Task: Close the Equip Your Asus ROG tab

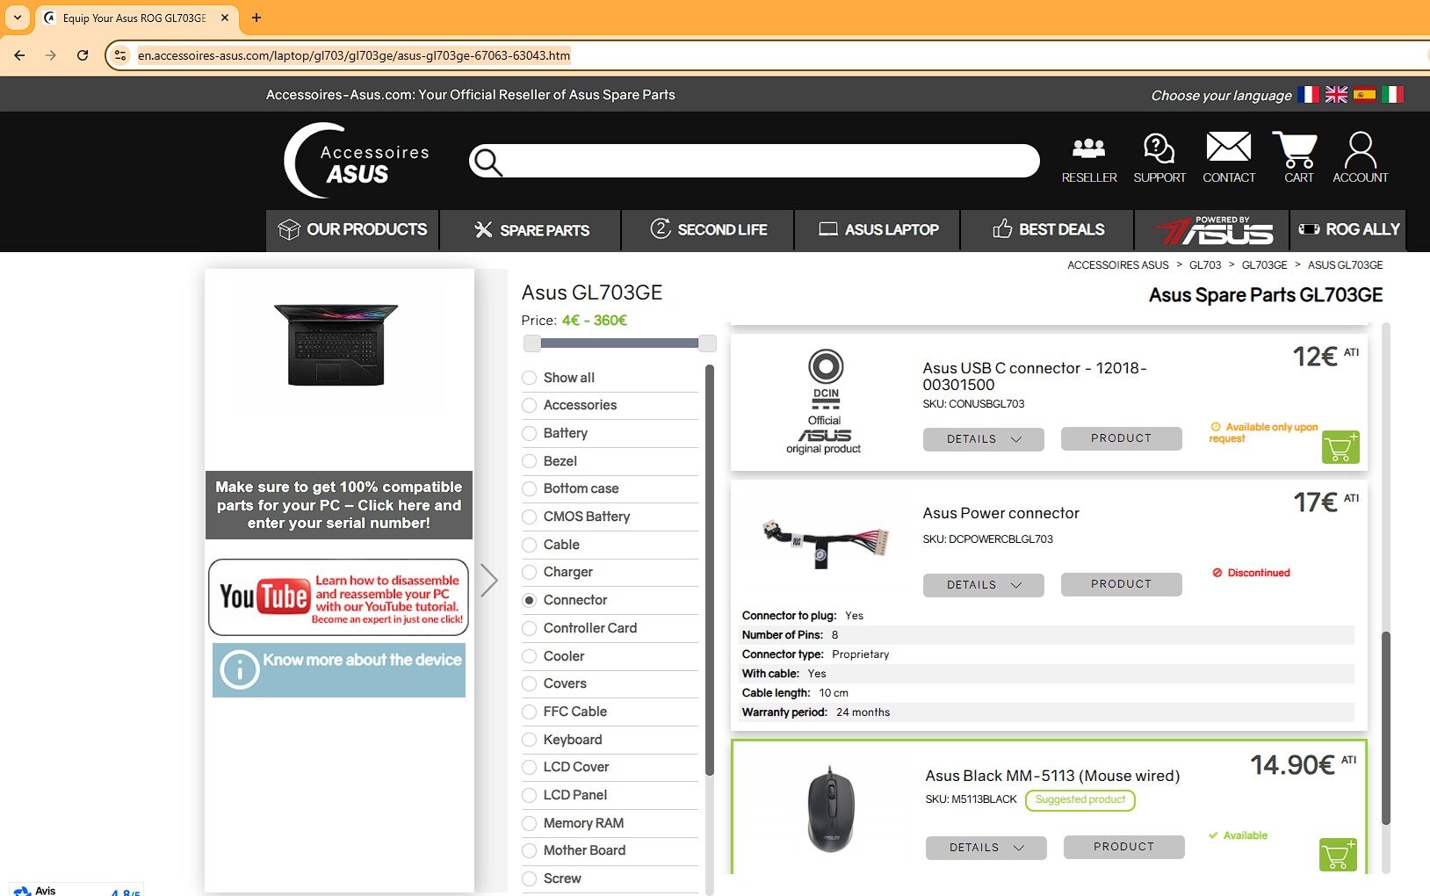Action: [x=225, y=18]
